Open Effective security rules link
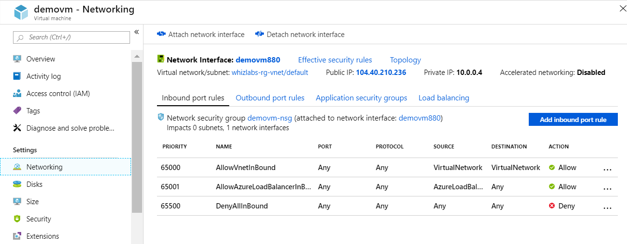Screen dimensions: 627x244 335,60
